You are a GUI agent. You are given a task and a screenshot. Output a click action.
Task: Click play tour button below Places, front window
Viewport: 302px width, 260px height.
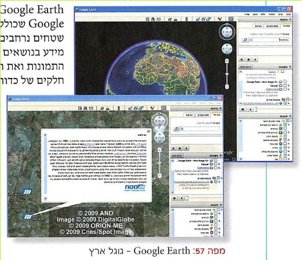181,198
